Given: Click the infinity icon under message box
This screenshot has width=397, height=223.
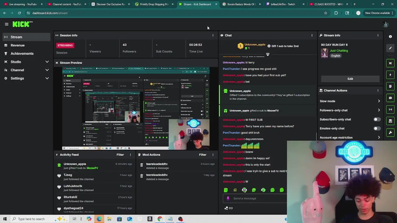Looking at the screenshot, I should pos(231,208).
